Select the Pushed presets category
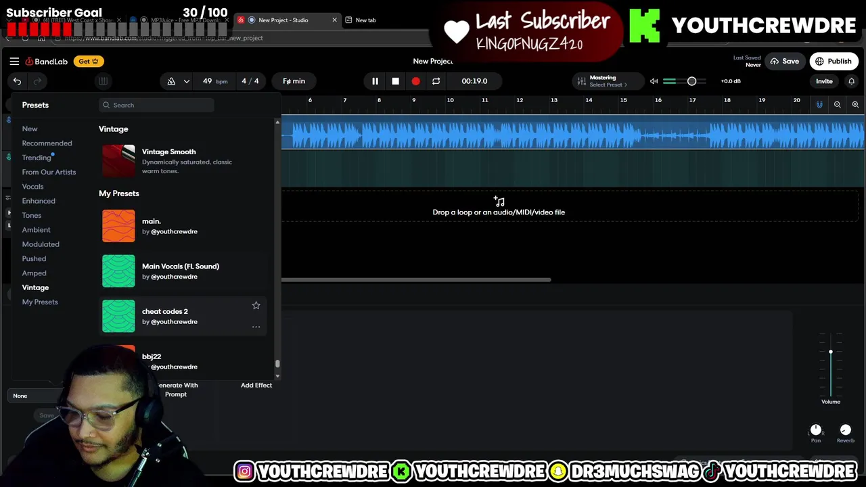The height and width of the screenshot is (487, 866). [34, 258]
